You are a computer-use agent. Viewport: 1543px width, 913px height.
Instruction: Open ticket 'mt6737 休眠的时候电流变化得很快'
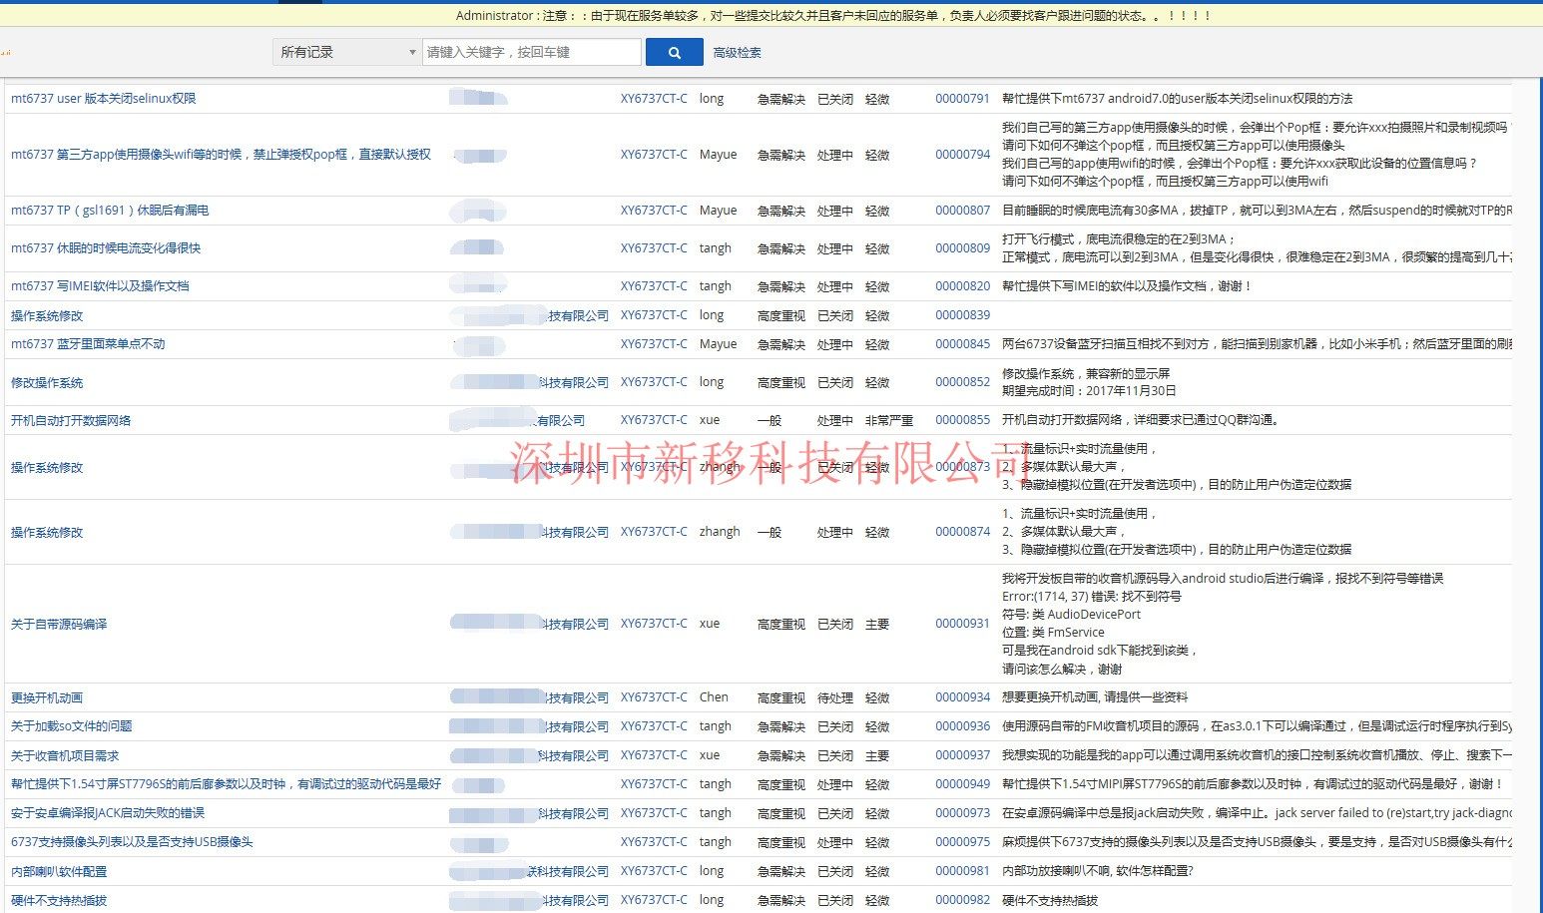pos(106,248)
